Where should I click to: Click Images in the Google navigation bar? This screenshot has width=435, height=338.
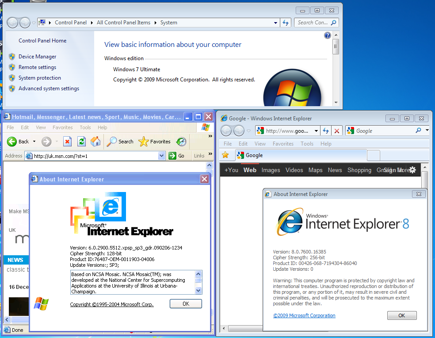click(x=271, y=170)
